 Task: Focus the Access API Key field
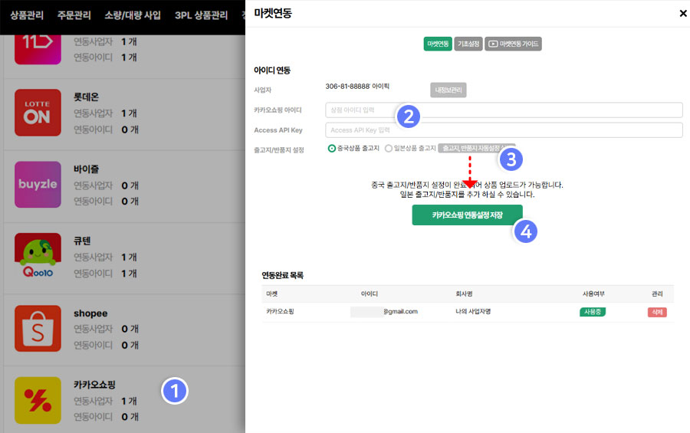pos(504,130)
